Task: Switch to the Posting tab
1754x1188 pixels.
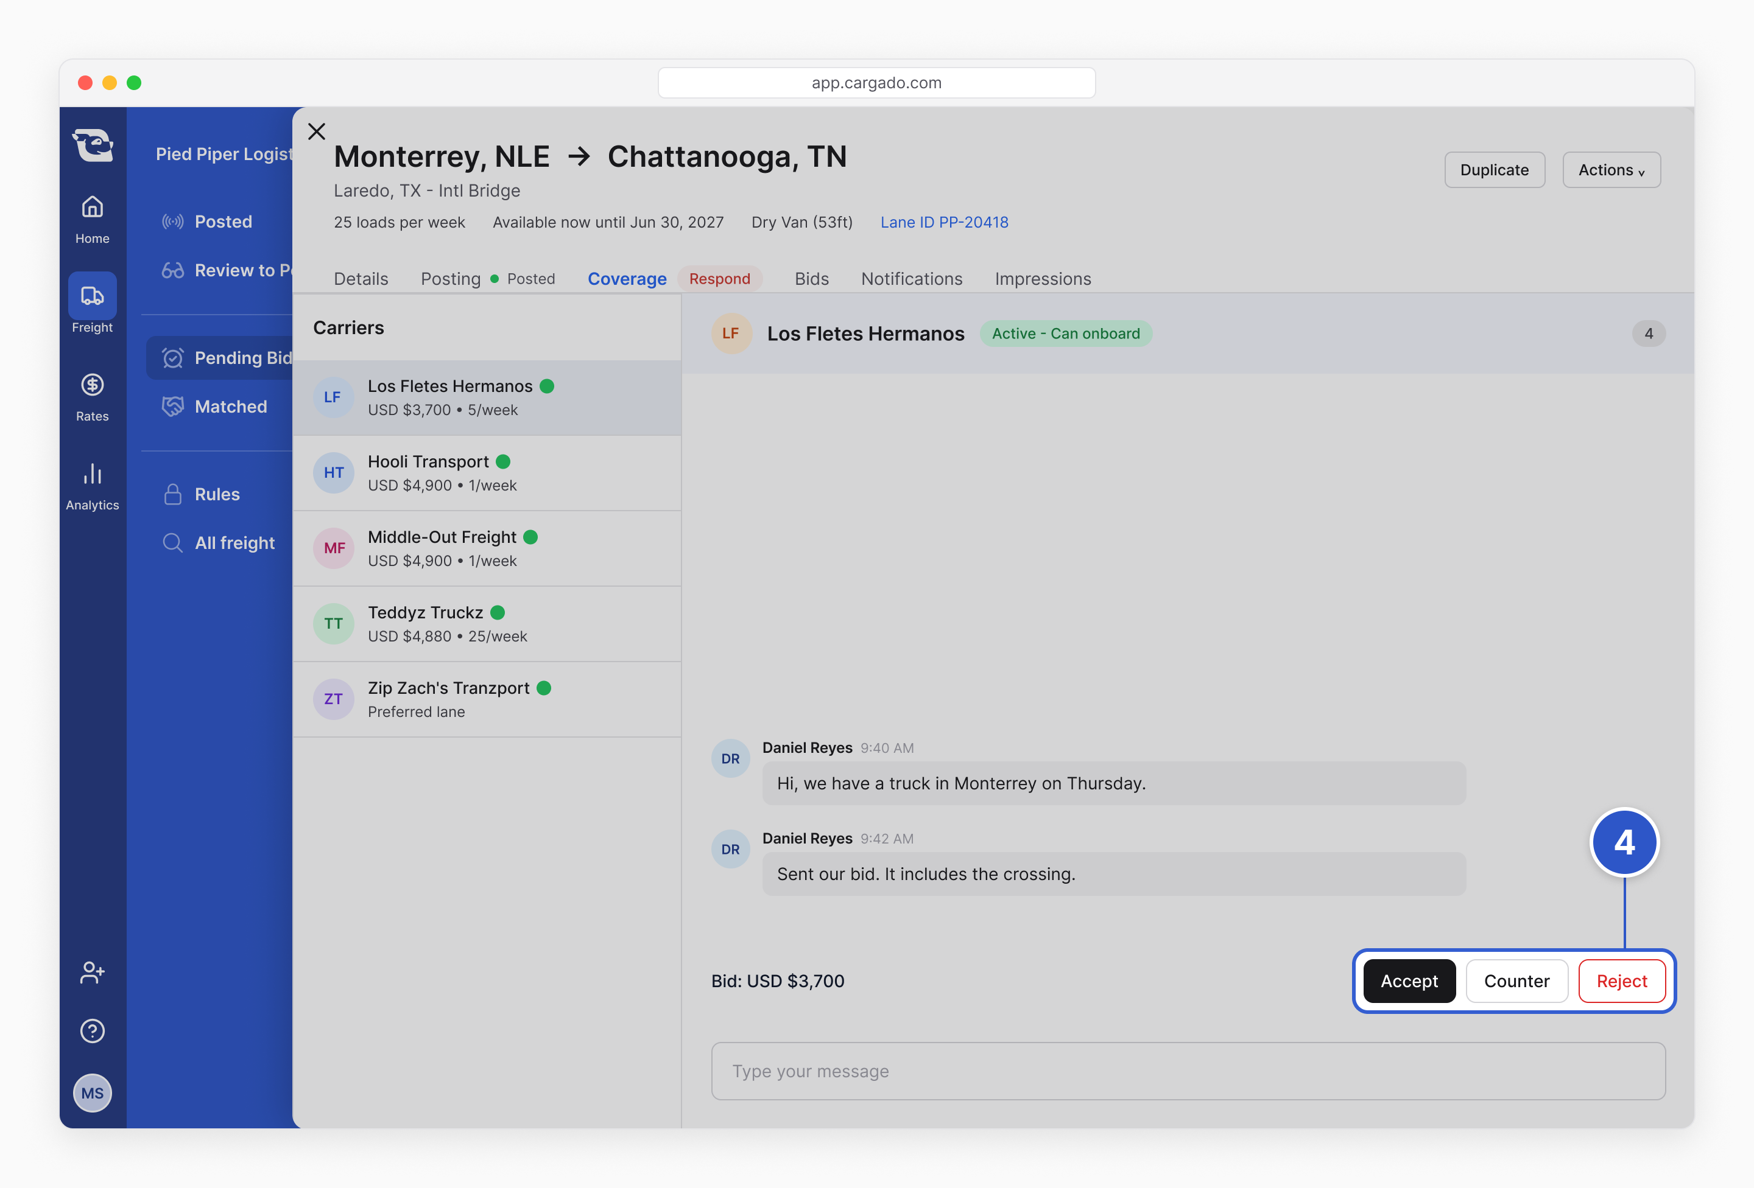Action: click(x=451, y=279)
